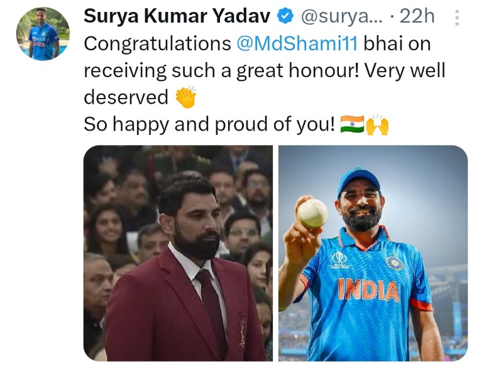Open the three-dot more options menu
Image resolution: width=484 pixels, height=371 pixels.
pyautogui.click(x=457, y=18)
